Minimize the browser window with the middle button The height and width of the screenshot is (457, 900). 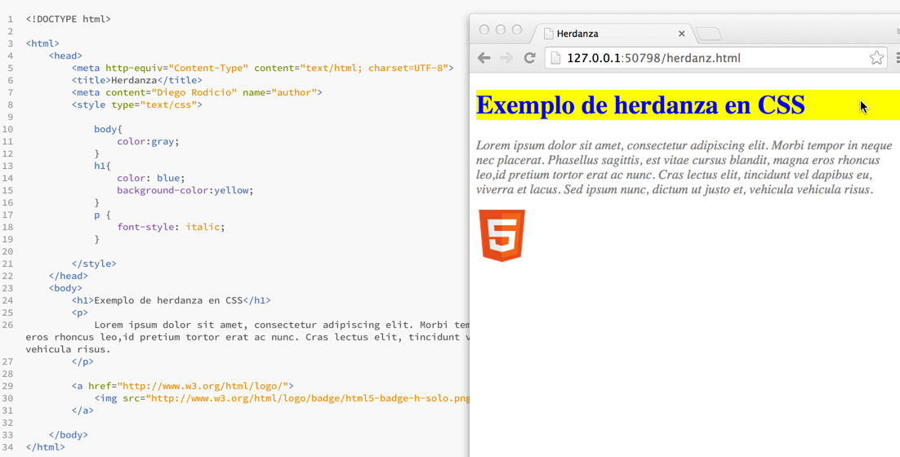(501, 29)
